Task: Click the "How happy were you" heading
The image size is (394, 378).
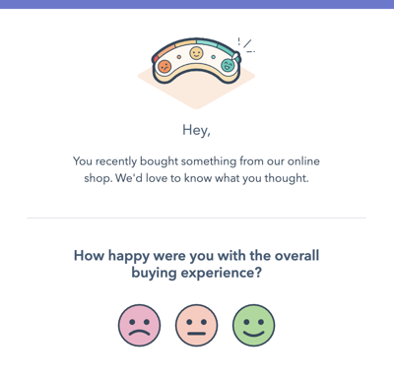Action: (x=196, y=265)
